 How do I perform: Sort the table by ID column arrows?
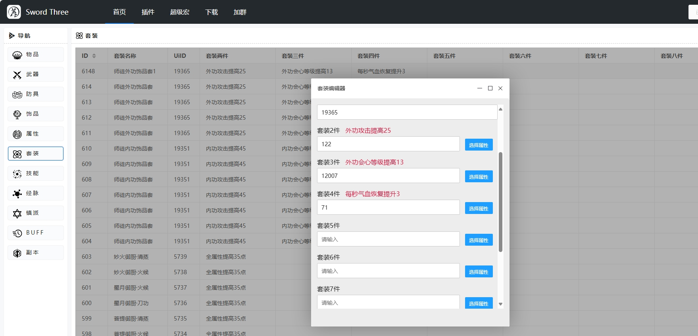94,56
